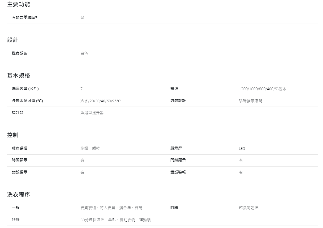Click the 設計 section heading

(x=13, y=40)
